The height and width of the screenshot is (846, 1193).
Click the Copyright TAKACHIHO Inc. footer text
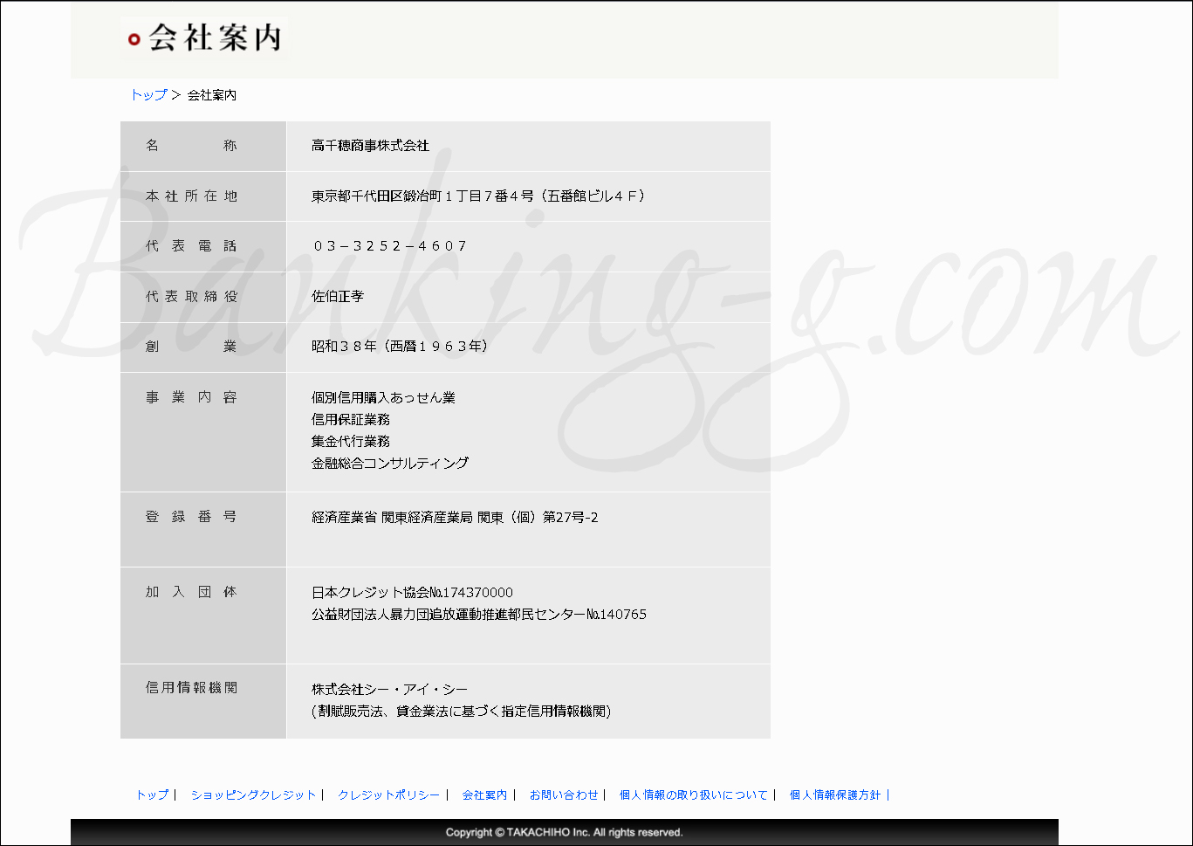click(564, 832)
